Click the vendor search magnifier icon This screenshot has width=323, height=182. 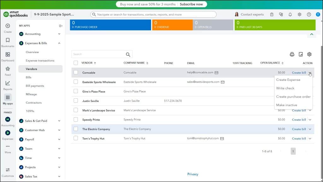click(128, 54)
